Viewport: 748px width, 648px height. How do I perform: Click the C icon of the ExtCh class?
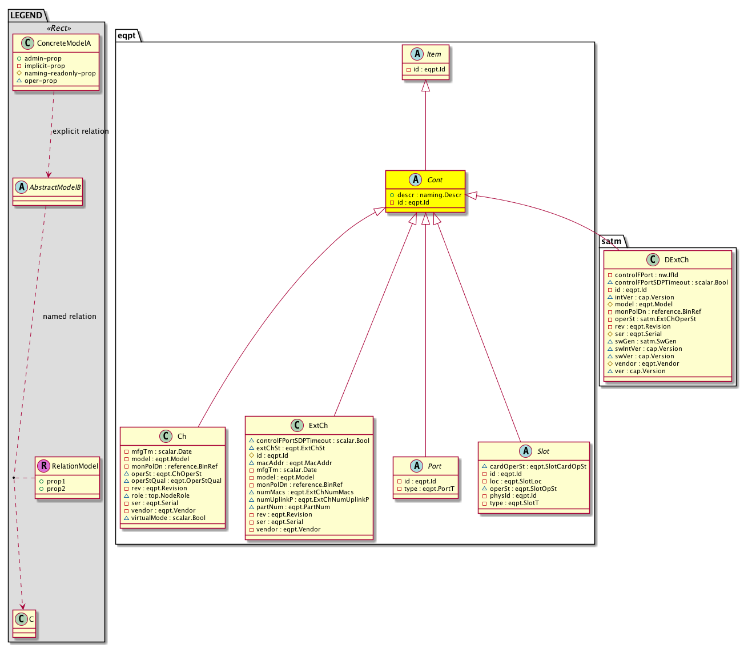pyautogui.click(x=297, y=425)
